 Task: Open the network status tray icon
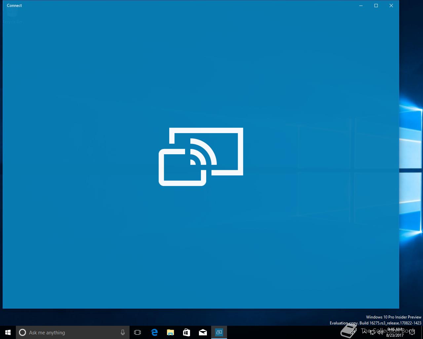coord(372,332)
